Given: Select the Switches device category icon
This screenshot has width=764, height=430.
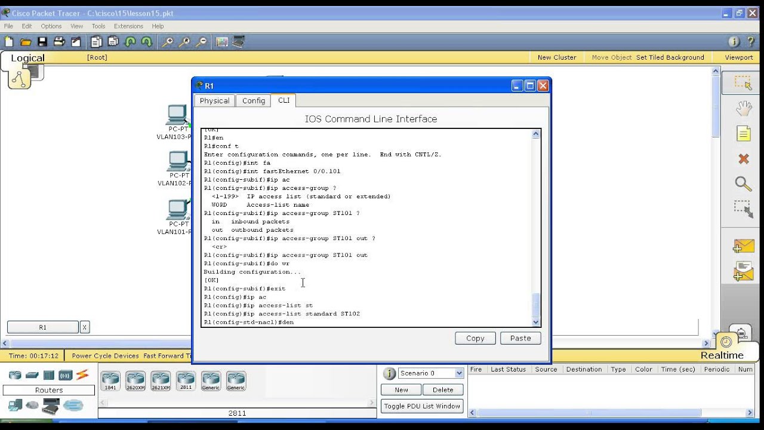Looking at the screenshot, I should coord(32,375).
